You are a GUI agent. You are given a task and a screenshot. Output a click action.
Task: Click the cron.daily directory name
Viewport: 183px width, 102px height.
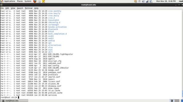click(x=53, y=16)
